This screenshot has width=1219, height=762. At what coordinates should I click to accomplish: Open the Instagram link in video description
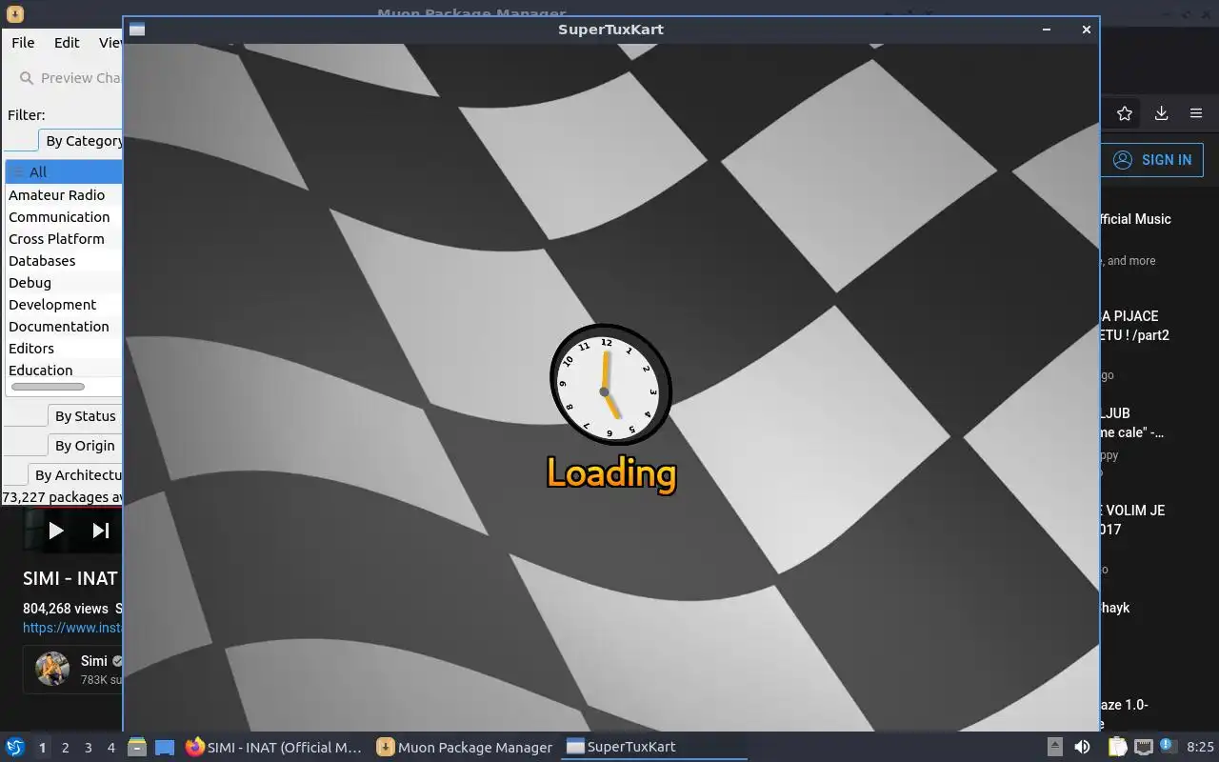point(72,628)
